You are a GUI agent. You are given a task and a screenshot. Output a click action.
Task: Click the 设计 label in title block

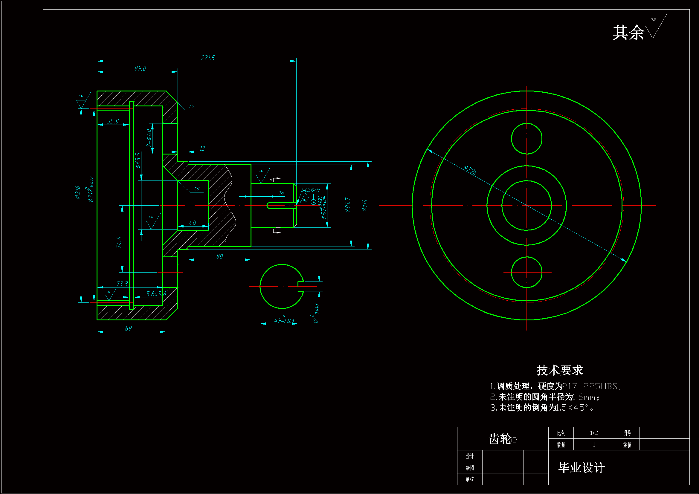[470, 456]
